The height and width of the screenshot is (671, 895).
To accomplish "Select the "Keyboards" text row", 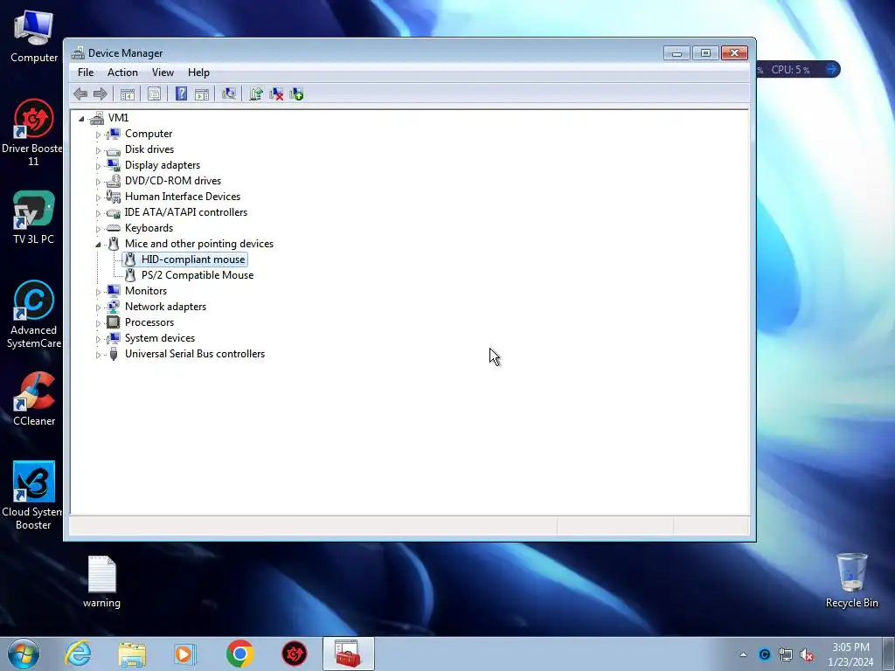I will (x=149, y=228).
